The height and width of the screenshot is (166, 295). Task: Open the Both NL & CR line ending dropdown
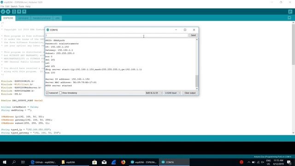[154, 93]
